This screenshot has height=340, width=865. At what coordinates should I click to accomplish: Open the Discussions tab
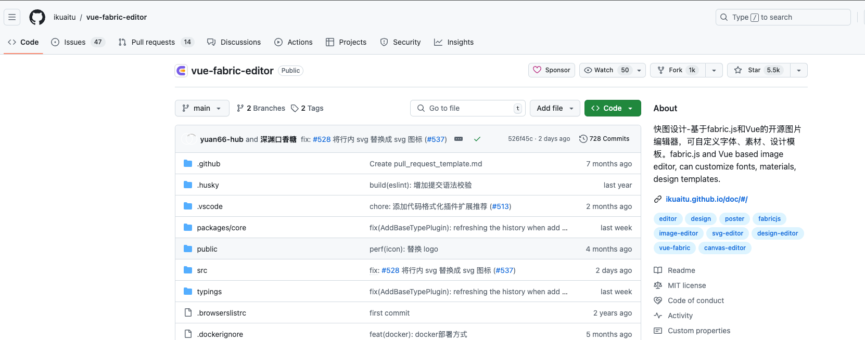click(234, 42)
